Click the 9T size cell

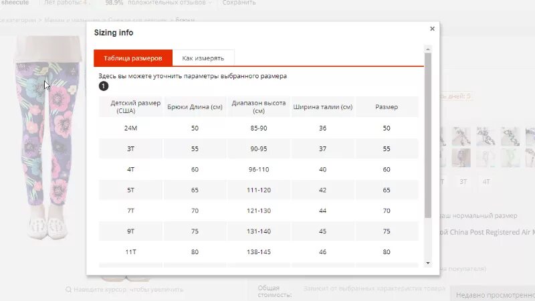click(130, 231)
